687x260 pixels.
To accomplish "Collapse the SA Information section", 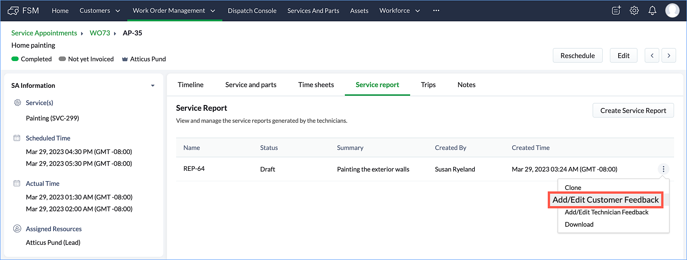I will tap(153, 86).
